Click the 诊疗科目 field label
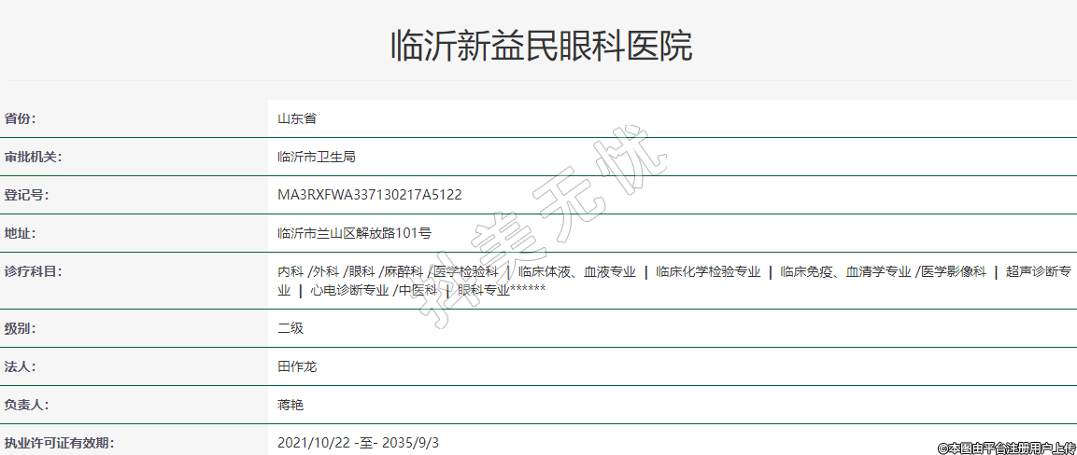This screenshot has width=1077, height=455. [33, 271]
